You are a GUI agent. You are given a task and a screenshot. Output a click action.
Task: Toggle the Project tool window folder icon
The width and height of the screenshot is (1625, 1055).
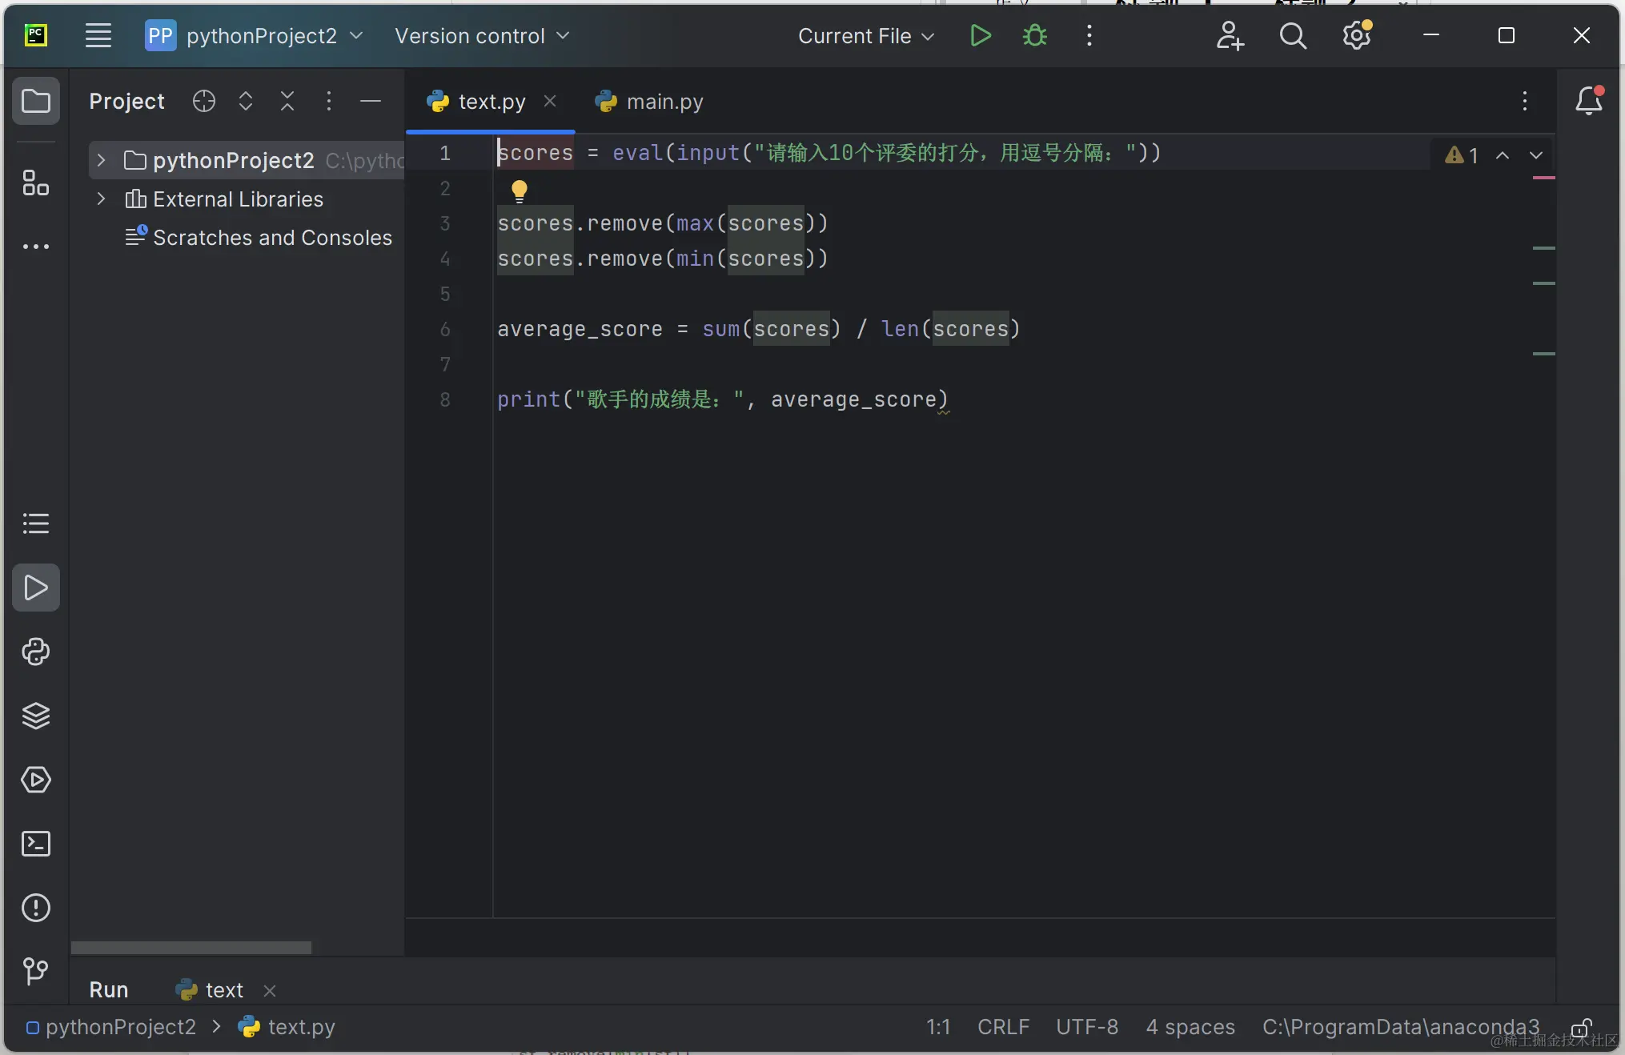click(35, 101)
